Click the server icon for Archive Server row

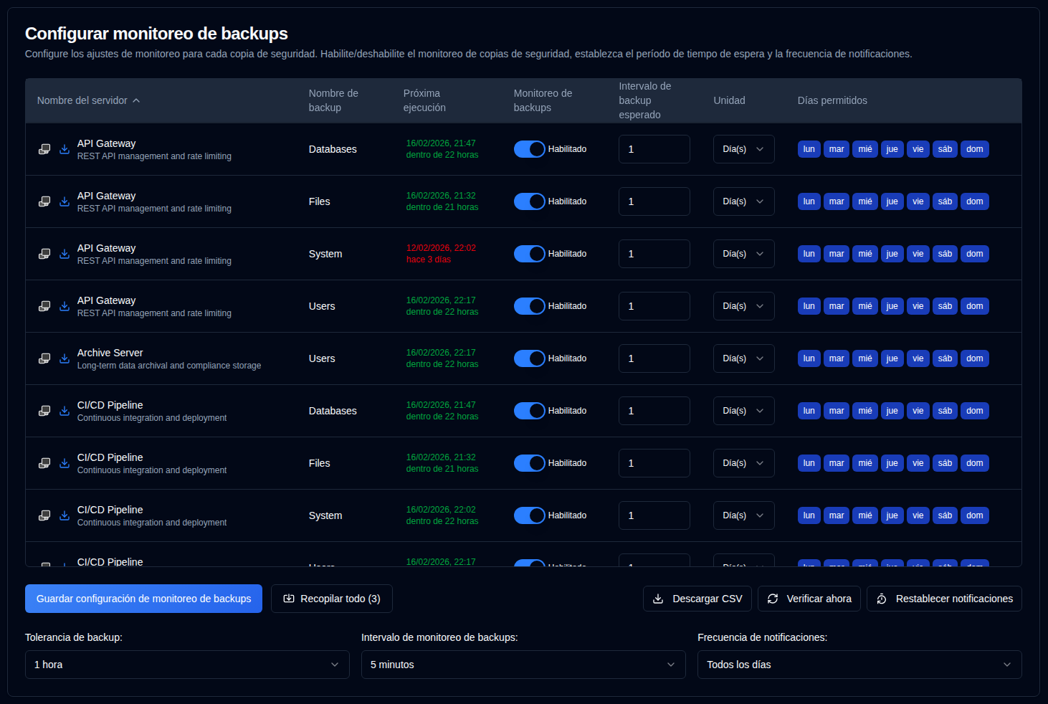click(44, 358)
